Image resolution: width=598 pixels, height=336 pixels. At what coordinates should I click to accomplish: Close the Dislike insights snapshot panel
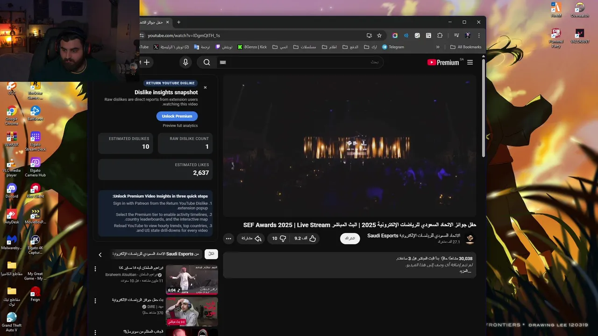(x=205, y=87)
